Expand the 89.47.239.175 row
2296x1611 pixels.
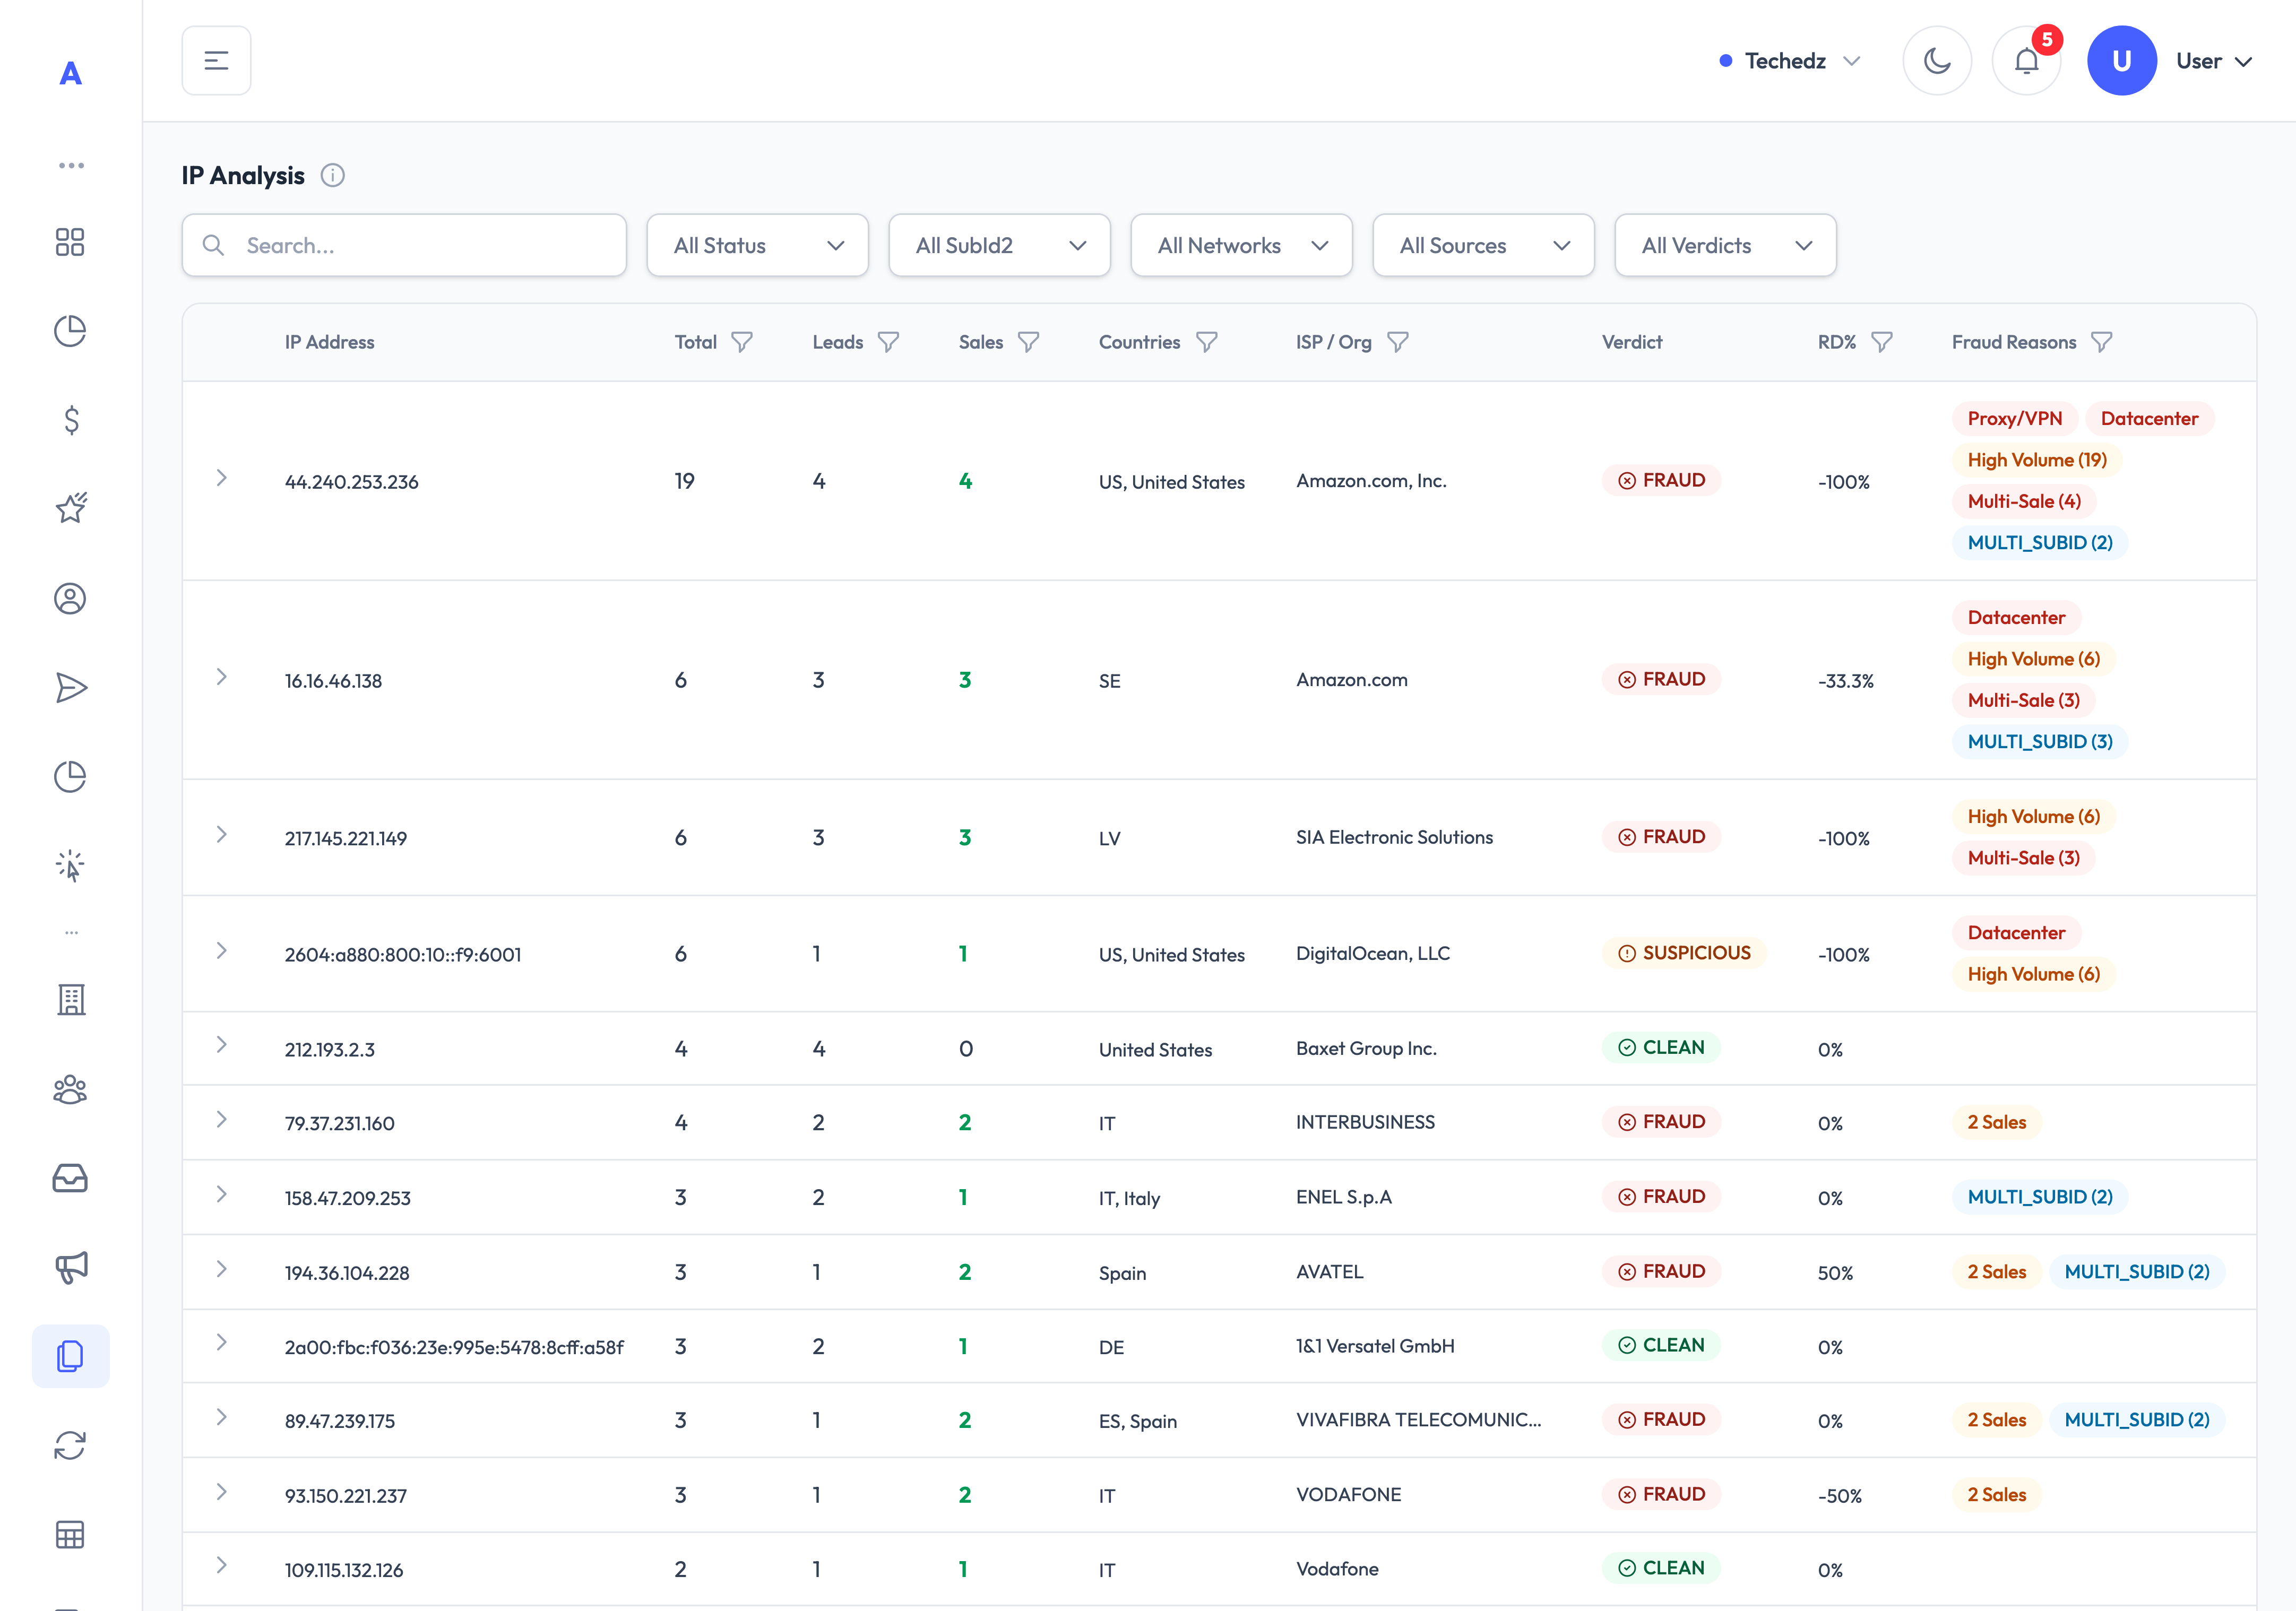(x=222, y=1418)
